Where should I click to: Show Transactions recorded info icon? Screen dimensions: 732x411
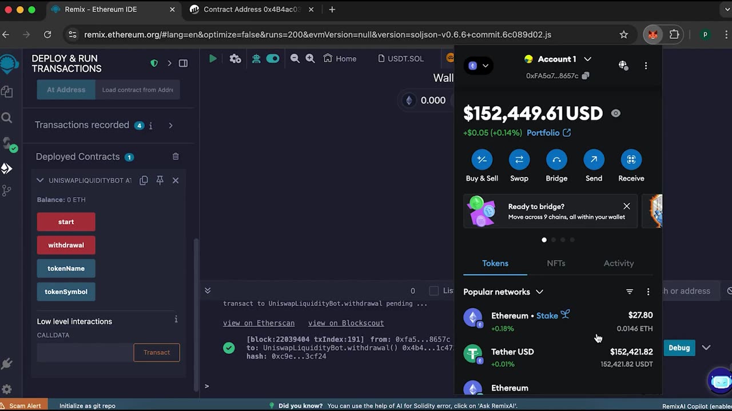pyautogui.click(x=150, y=126)
